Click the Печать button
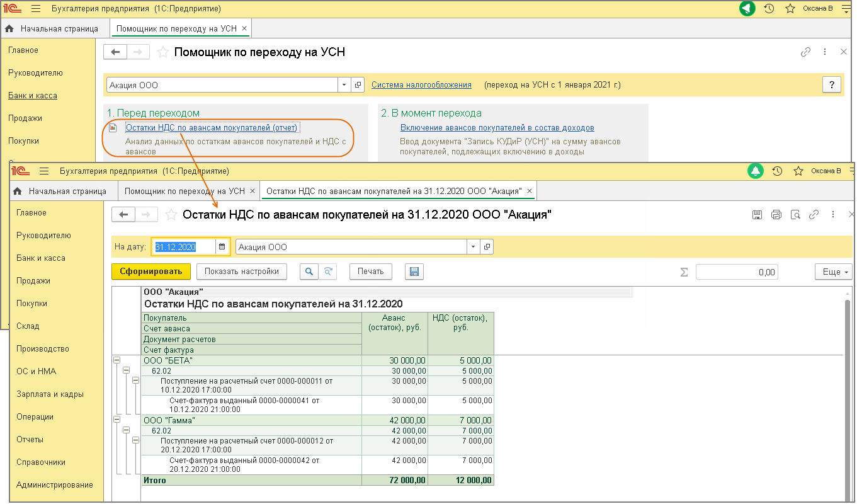Screen dimensions: 857x504 pos(371,272)
